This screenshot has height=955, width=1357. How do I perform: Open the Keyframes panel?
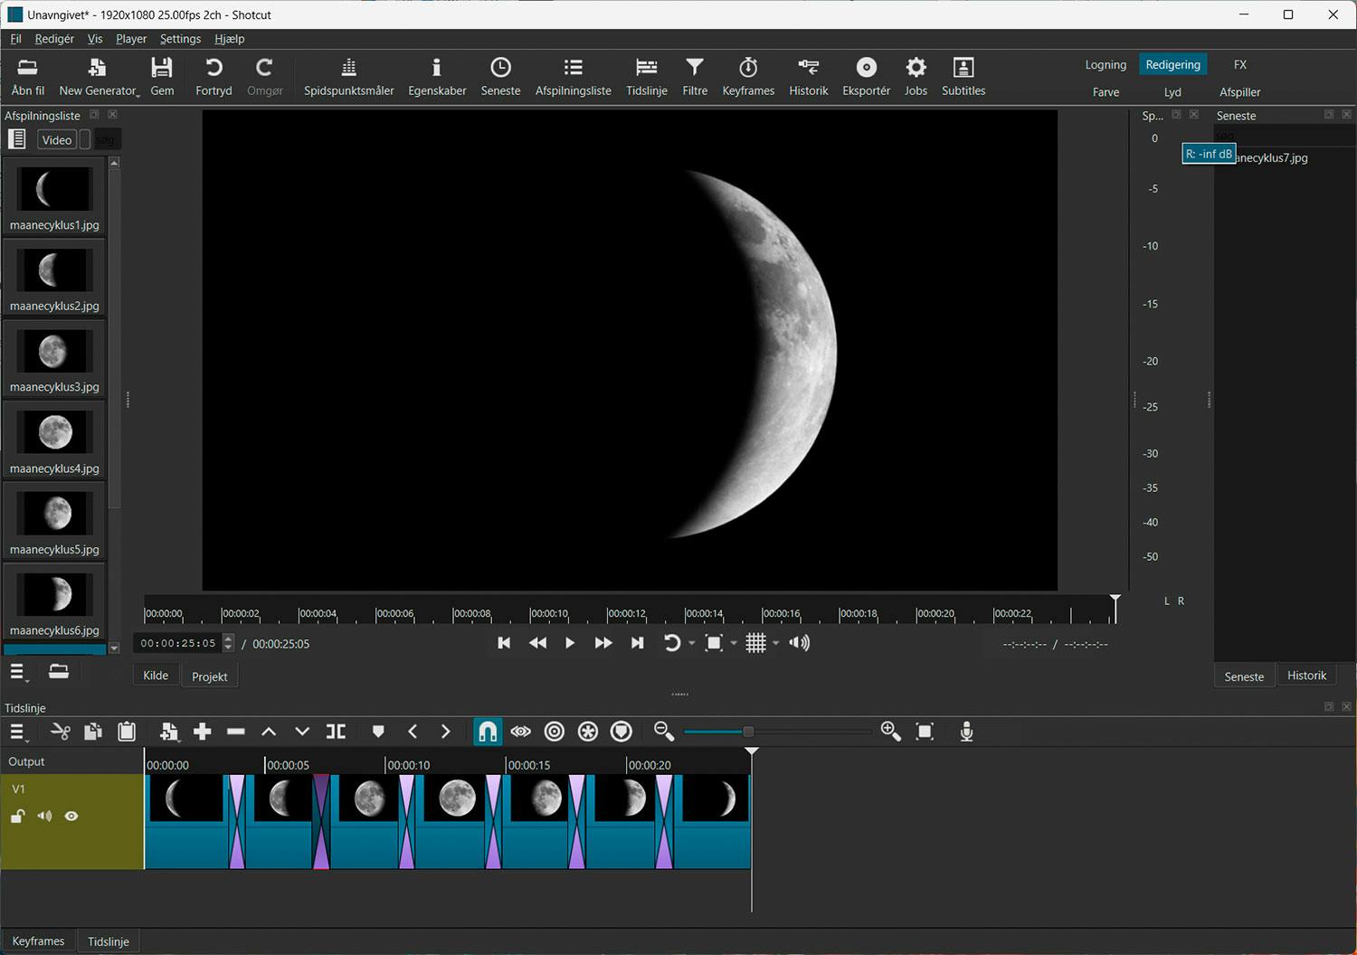click(x=748, y=76)
